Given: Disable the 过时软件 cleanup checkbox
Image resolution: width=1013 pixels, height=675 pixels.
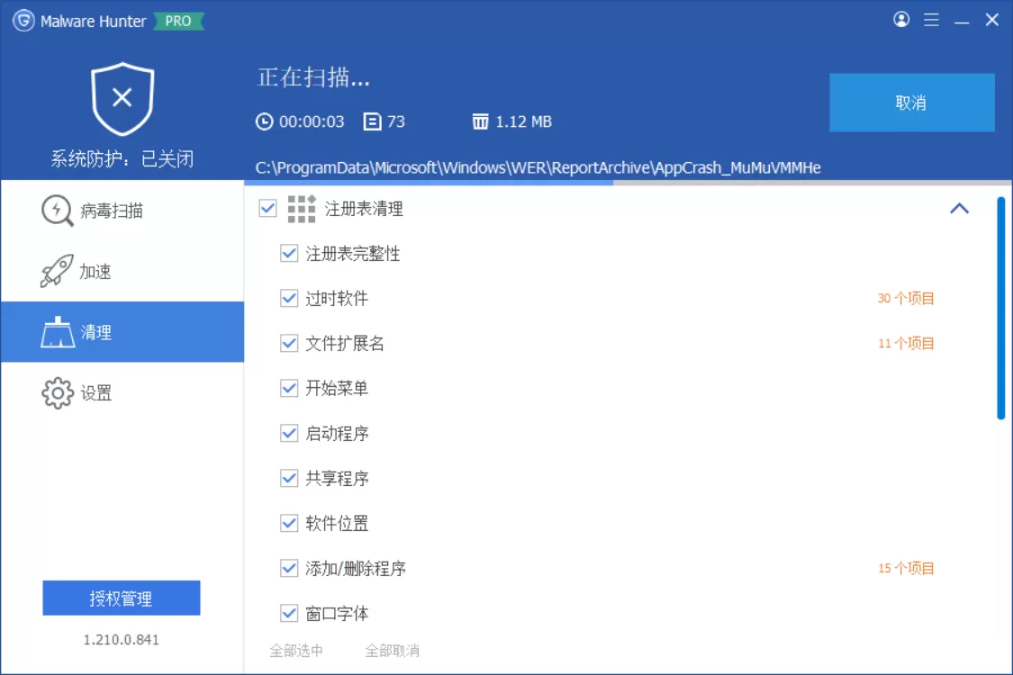Looking at the screenshot, I should 287,299.
